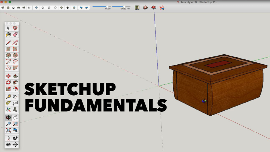270x152 pixels.
Task: Enable Wireframe face style
Action: pyautogui.click(x=49, y=8)
